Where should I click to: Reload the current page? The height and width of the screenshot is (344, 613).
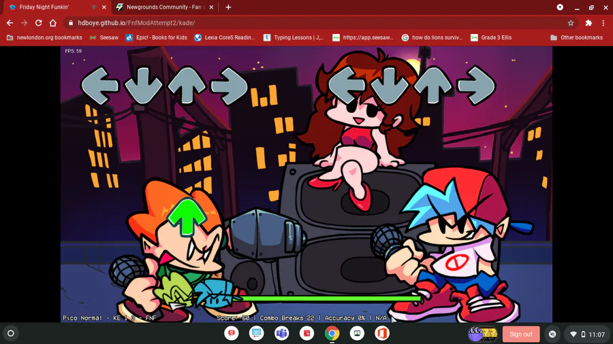(38, 23)
